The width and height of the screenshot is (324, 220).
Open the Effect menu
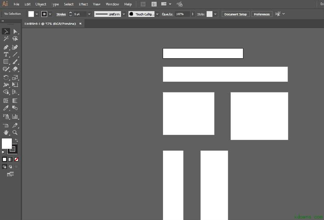pyautogui.click(x=84, y=4)
